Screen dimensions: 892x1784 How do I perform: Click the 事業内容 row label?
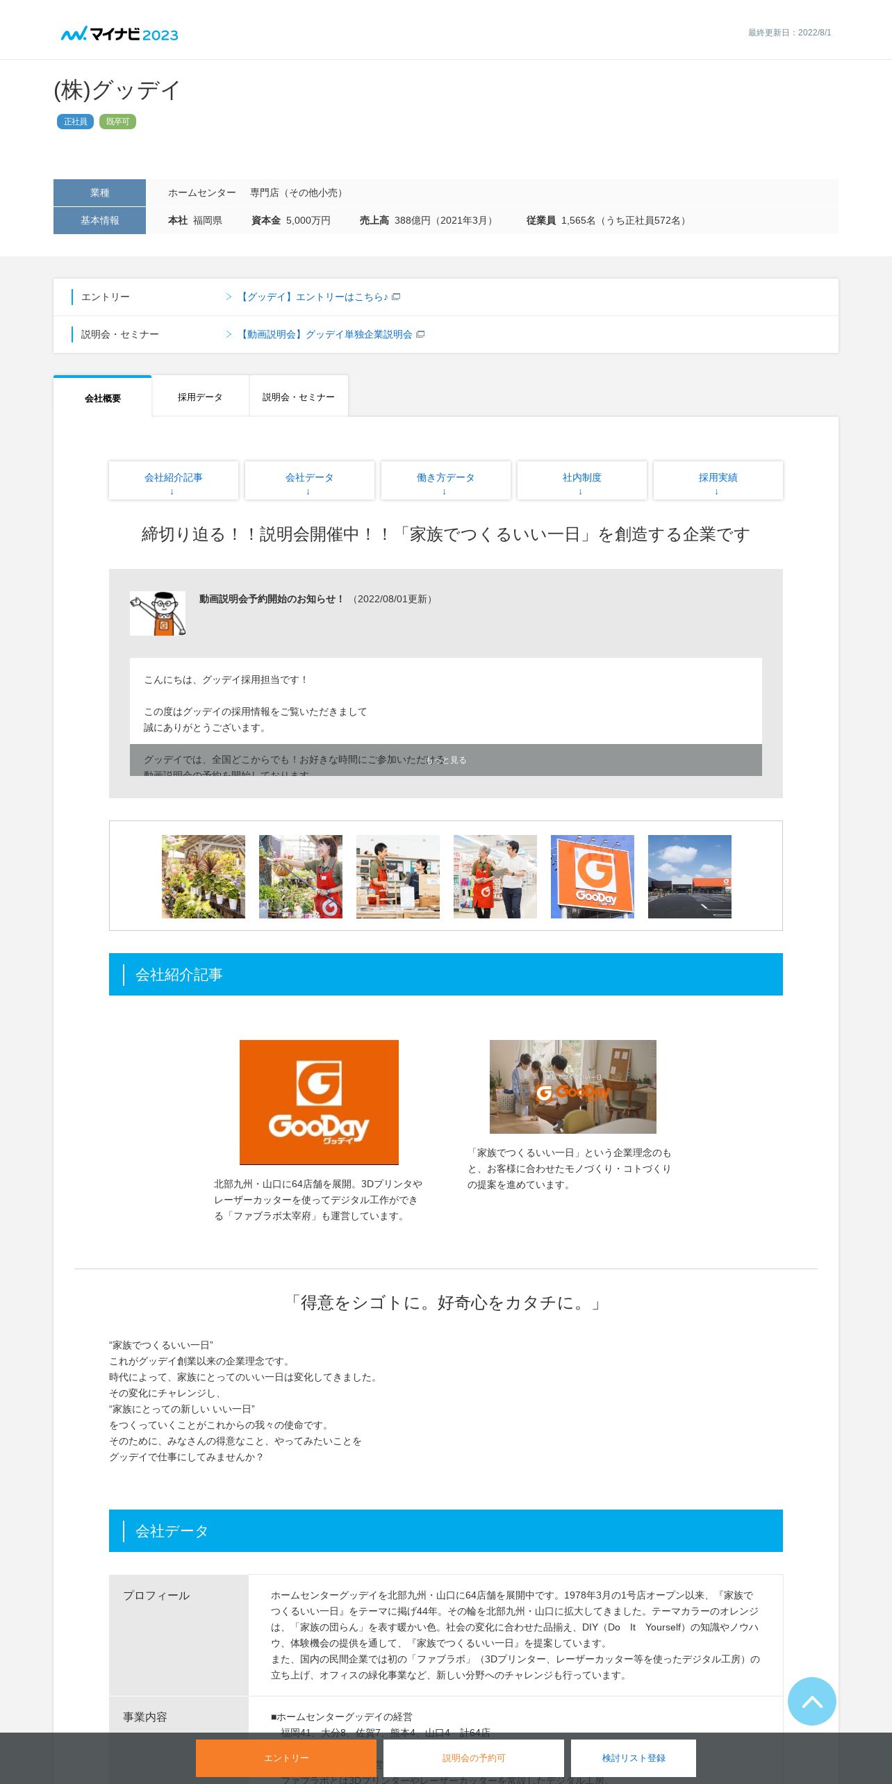pyautogui.click(x=145, y=1717)
